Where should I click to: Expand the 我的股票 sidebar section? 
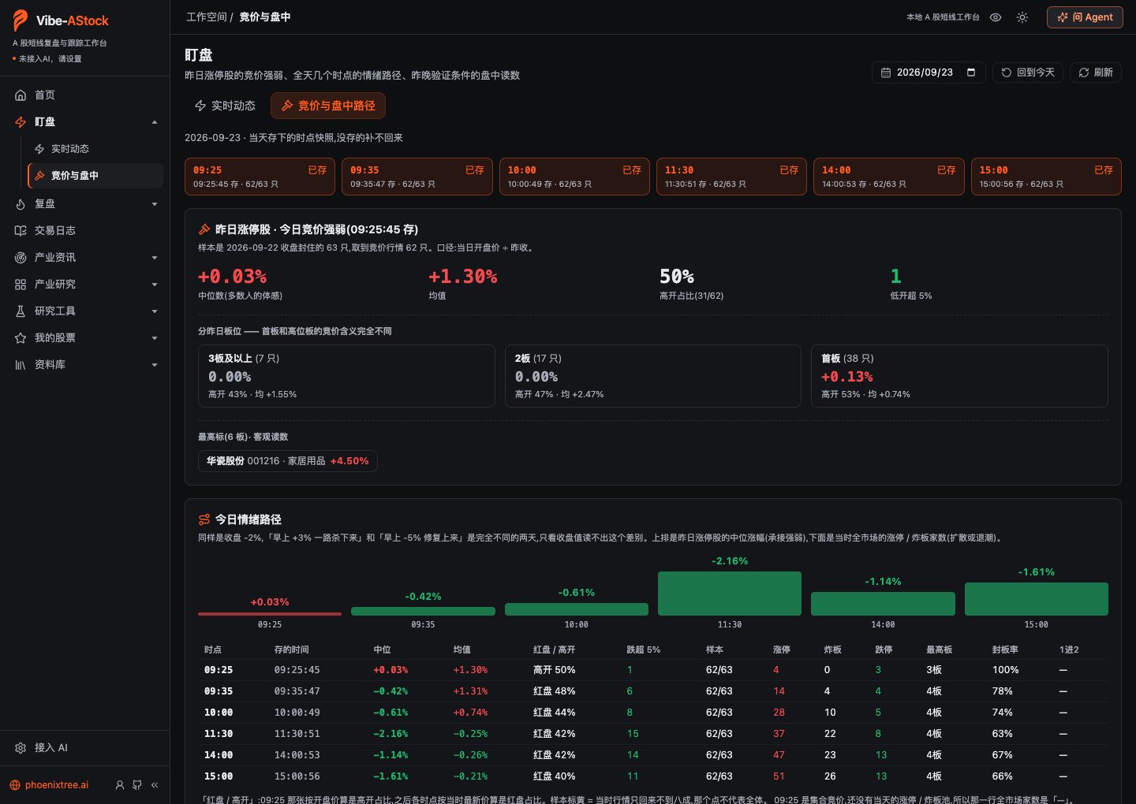point(155,338)
